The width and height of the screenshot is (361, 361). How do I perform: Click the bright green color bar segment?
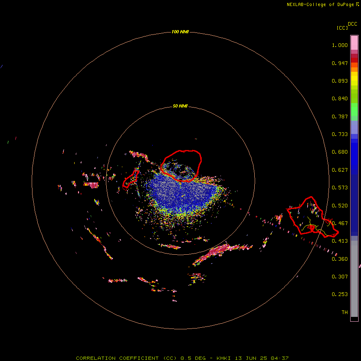(x=354, y=110)
